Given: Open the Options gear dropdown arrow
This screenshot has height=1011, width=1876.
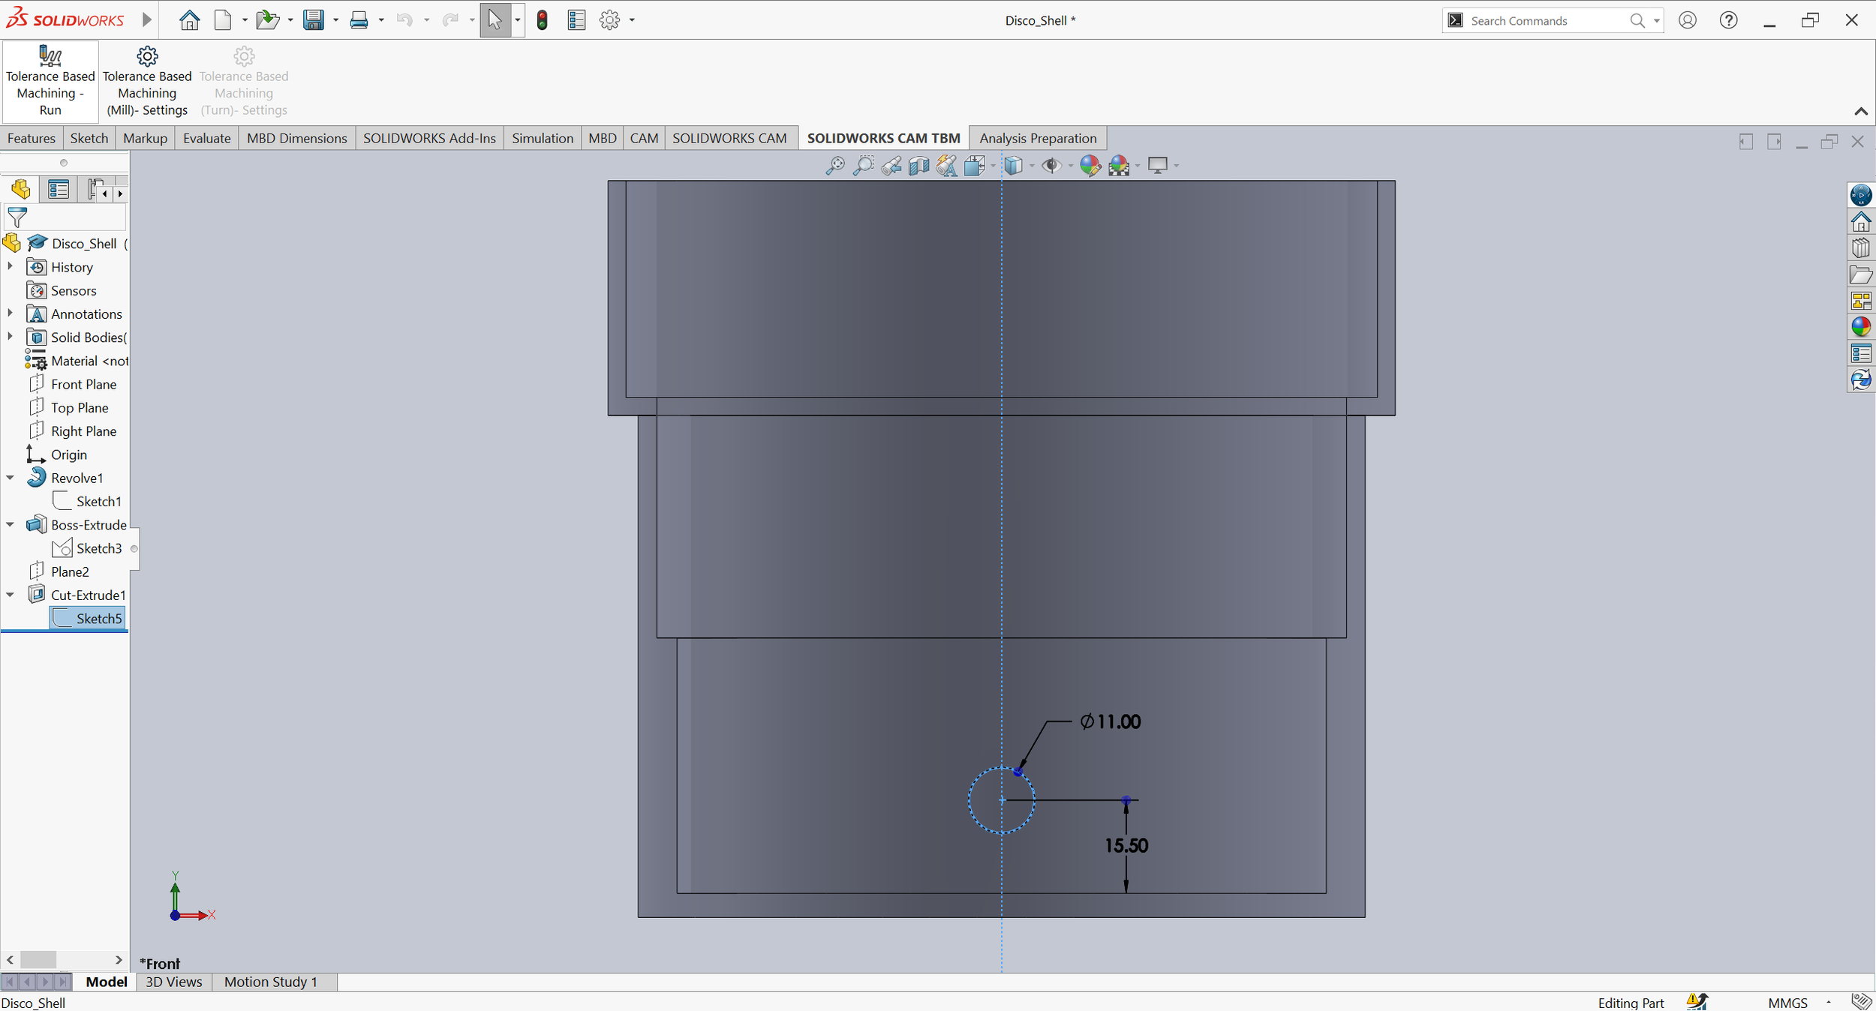Looking at the screenshot, I should point(632,20).
